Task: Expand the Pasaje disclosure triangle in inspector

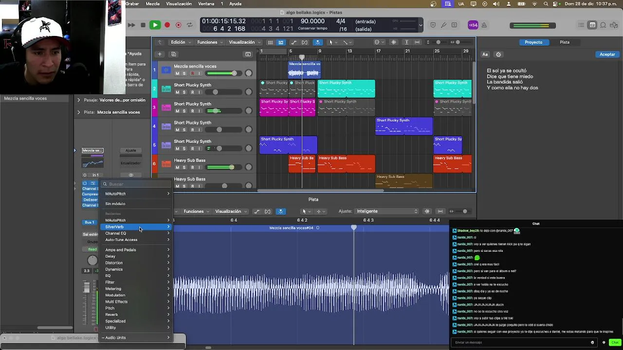Action: (x=78, y=100)
